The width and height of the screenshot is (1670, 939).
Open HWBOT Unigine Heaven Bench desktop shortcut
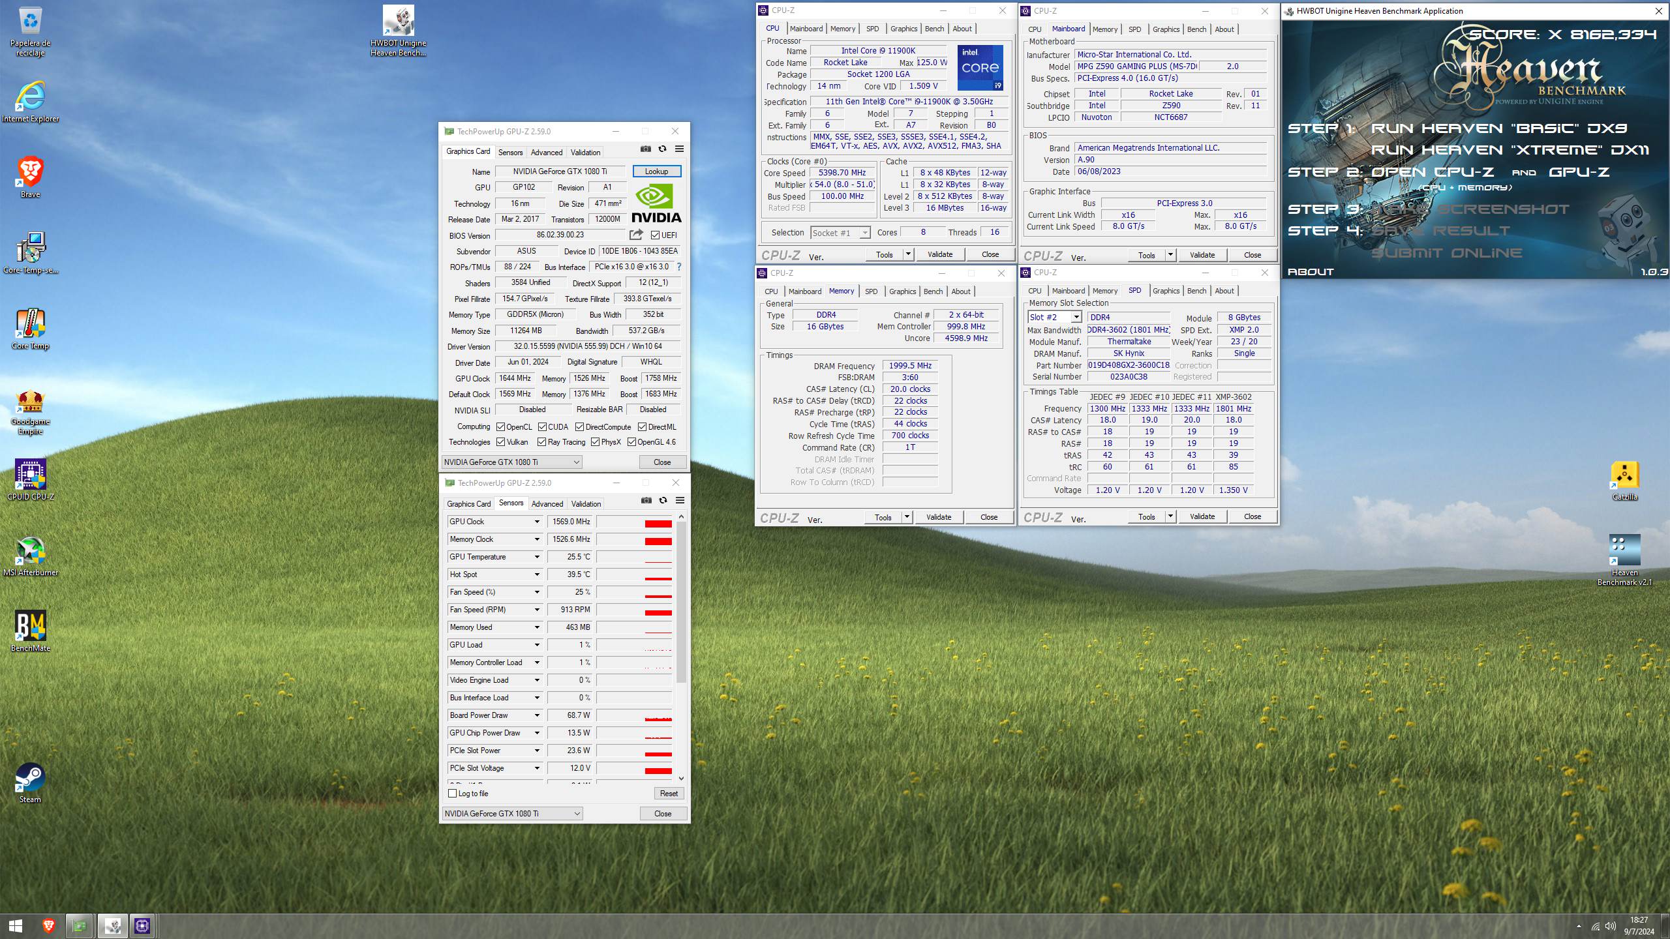tap(398, 31)
